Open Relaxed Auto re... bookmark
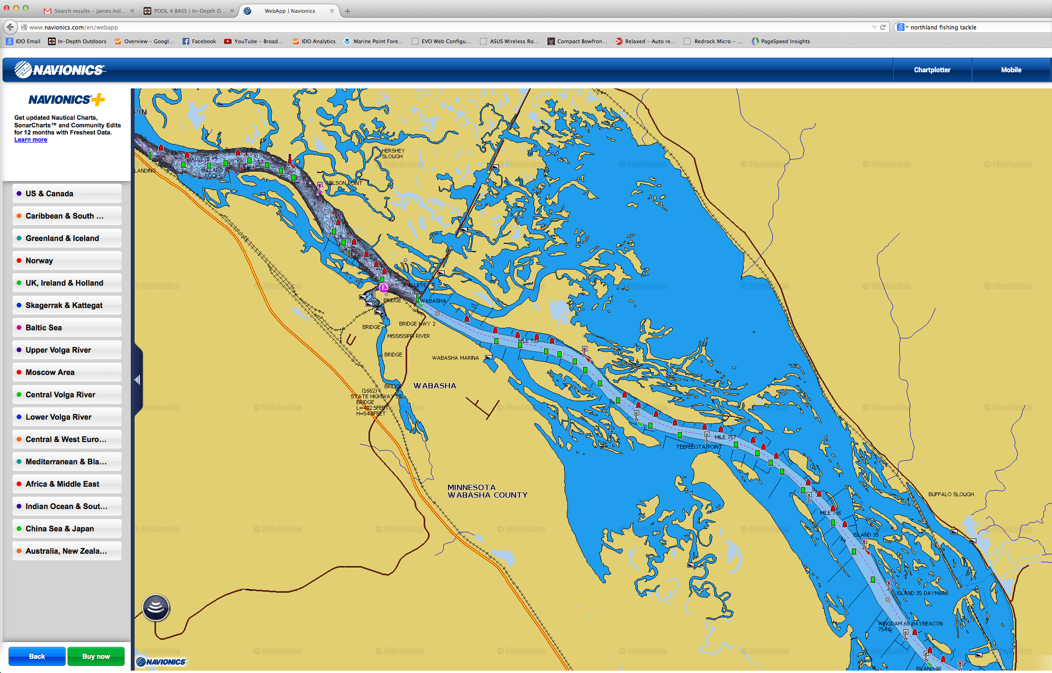1052x673 pixels. point(645,41)
